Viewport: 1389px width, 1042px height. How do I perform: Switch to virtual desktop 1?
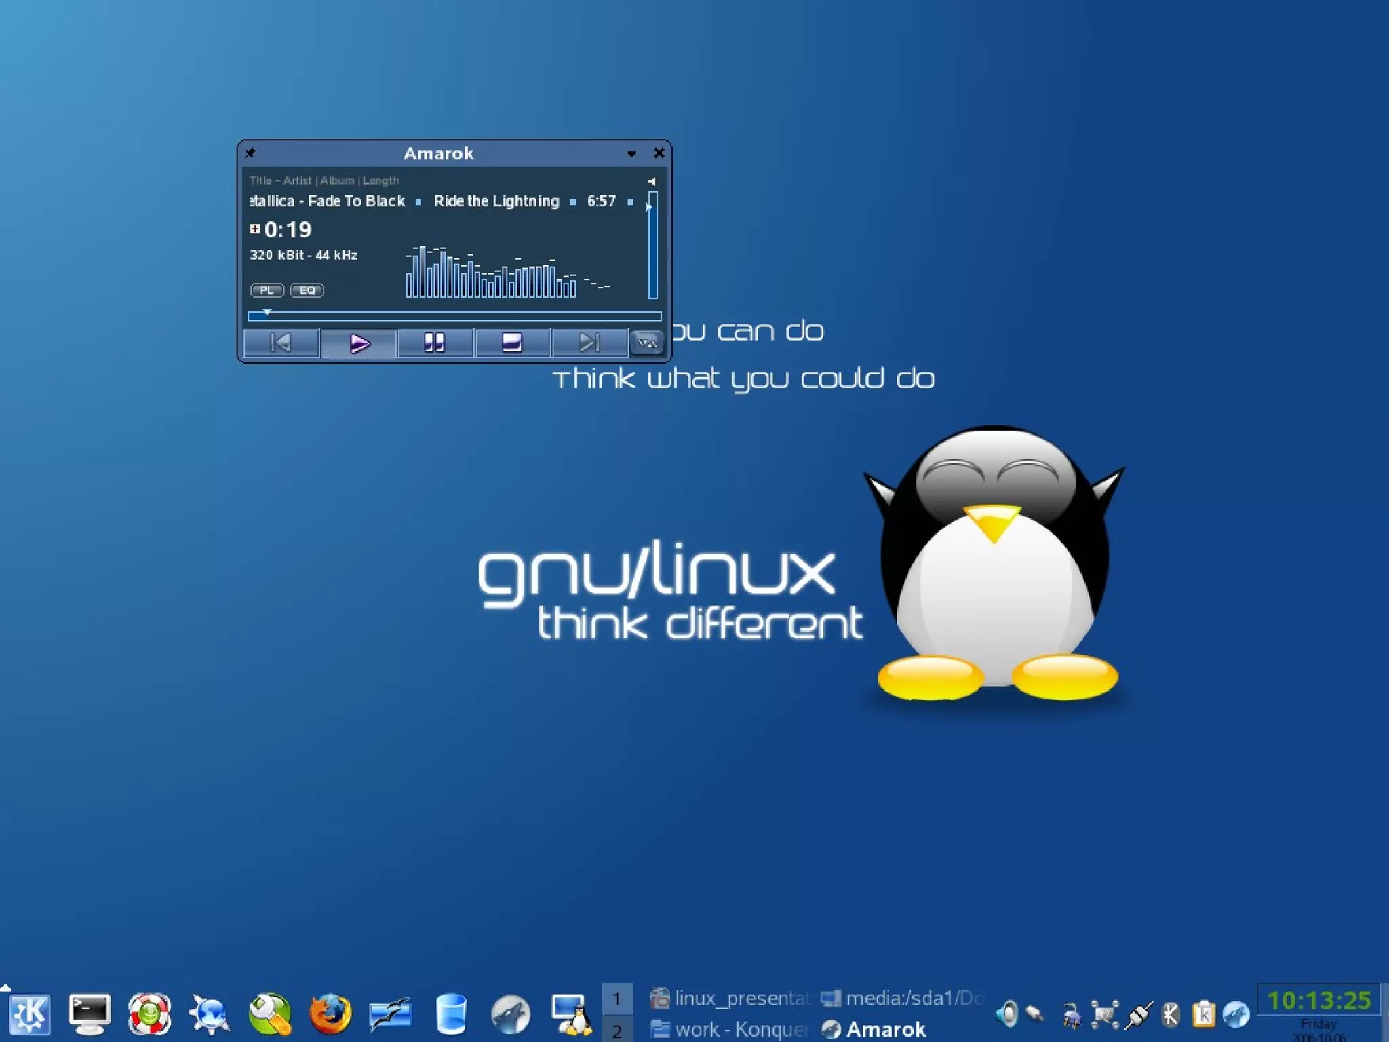617,999
